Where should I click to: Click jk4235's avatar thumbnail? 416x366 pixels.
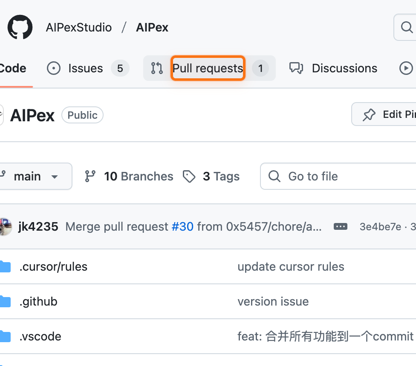[x=5, y=226]
